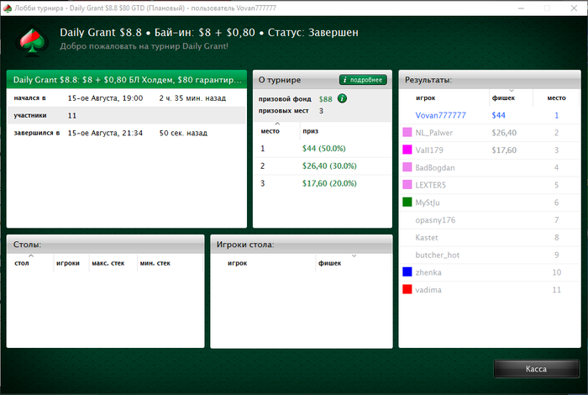Sort prizes by the место column in О турнире
Image resolution: width=588 pixels, height=395 pixels.
270,131
